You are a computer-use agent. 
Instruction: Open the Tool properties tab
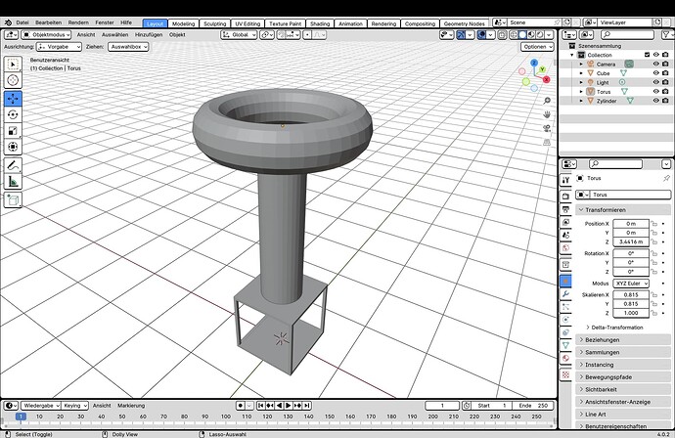pyautogui.click(x=565, y=180)
